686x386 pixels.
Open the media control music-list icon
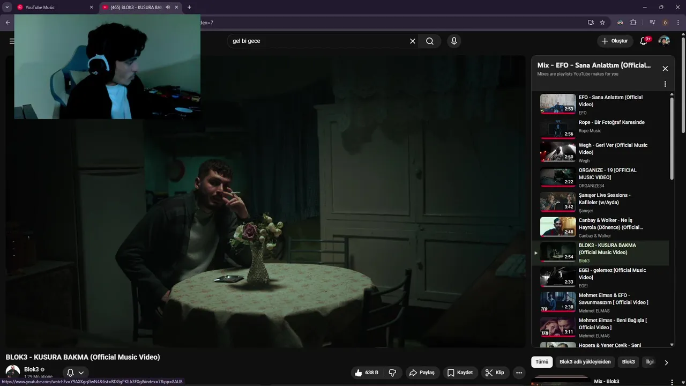tap(652, 23)
